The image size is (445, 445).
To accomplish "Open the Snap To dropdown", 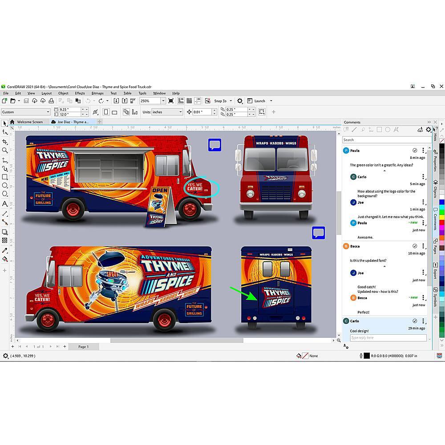I will point(231,101).
